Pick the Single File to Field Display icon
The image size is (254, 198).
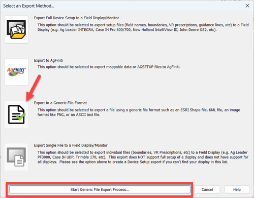(x=16, y=157)
